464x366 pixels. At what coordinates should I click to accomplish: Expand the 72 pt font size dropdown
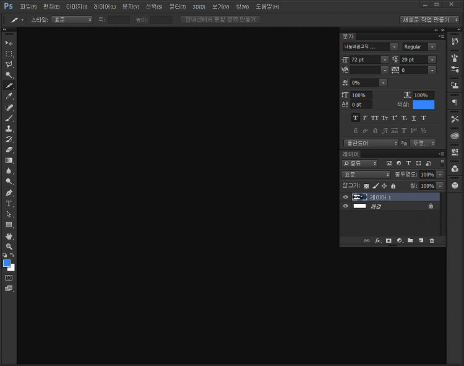385,59
